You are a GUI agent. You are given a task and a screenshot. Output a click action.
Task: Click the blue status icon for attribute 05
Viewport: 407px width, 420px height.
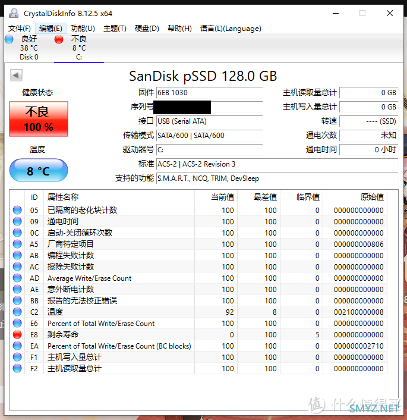click(x=17, y=210)
